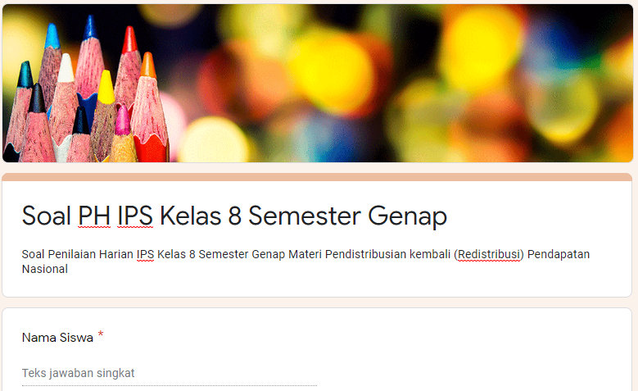This screenshot has width=638, height=391.
Task: Click the orange accent bar atop title card
Action: 317,177
